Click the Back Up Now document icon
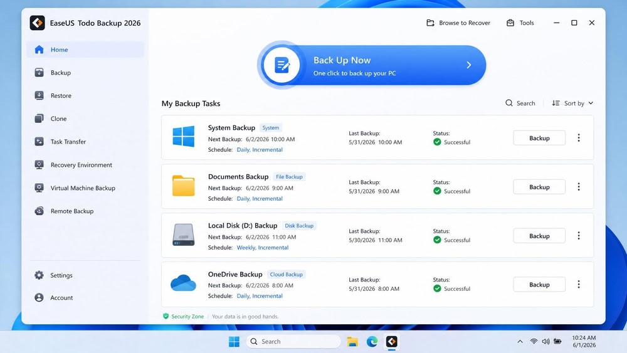This screenshot has width=627, height=353. click(x=282, y=65)
